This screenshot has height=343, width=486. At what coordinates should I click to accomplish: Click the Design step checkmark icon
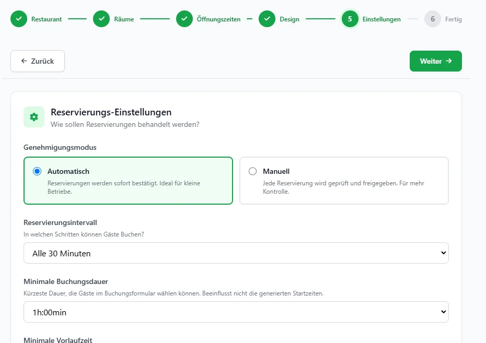tap(267, 19)
